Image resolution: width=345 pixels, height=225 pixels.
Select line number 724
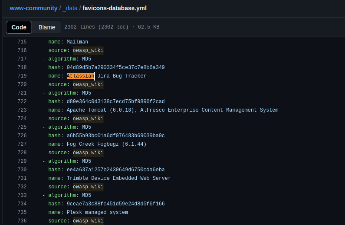[x=22, y=118]
